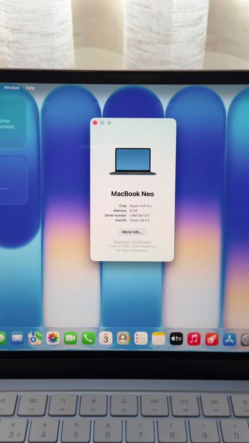
Task: Close the About This Mac window
Action: 95,123
